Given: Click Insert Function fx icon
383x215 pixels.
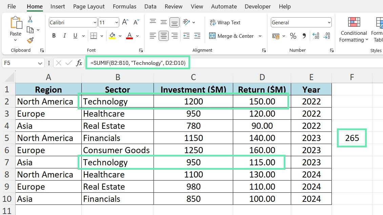Looking at the screenshot, I should tap(79, 63).
